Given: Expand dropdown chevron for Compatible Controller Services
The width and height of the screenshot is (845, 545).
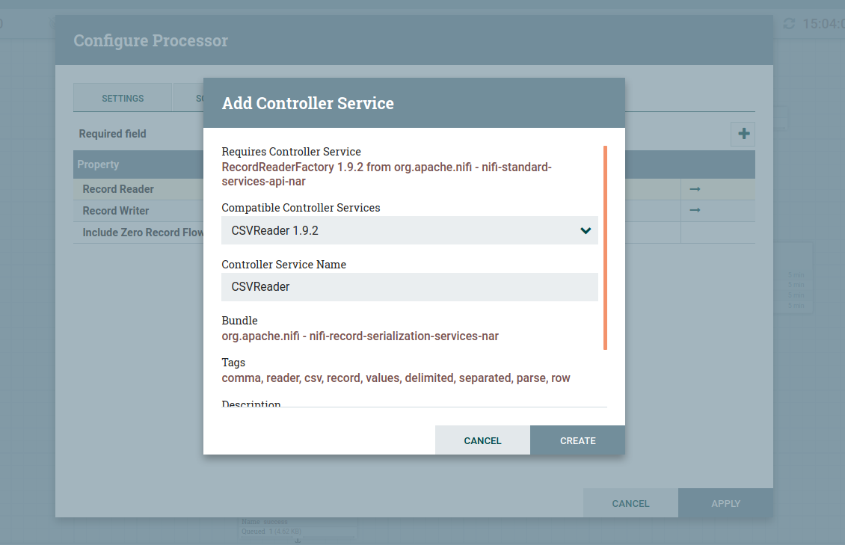Looking at the screenshot, I should (586, 231).
